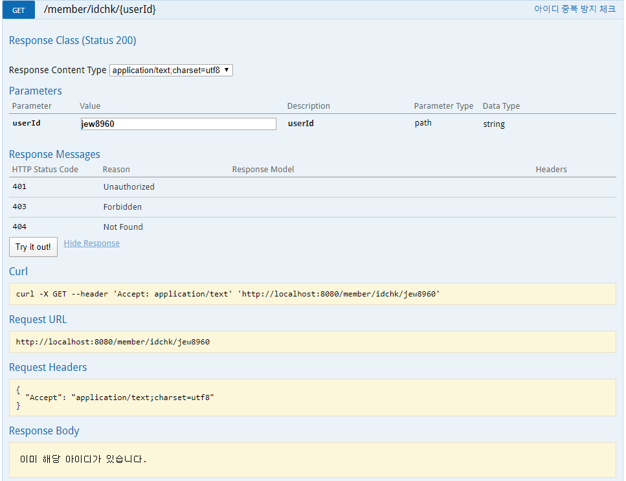
Task: Click the 'Not Found' reason text
Action: pyautogui.click(x=123, y=227)
